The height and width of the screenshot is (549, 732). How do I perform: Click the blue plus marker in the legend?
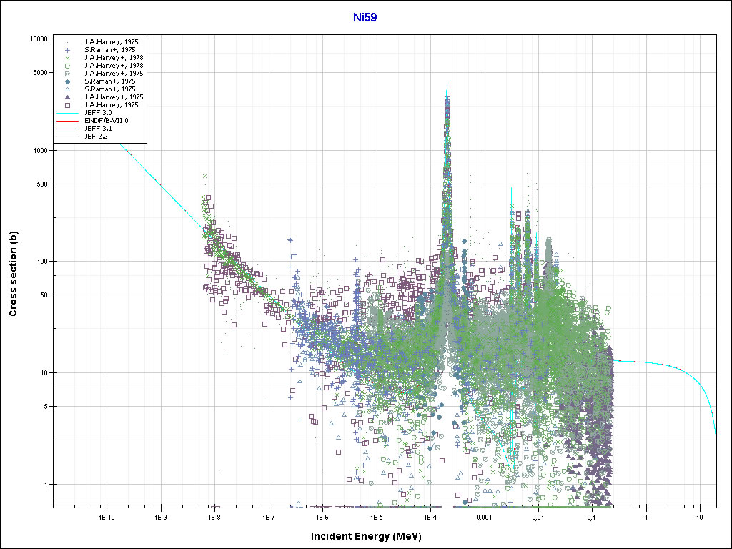point(66,50)
